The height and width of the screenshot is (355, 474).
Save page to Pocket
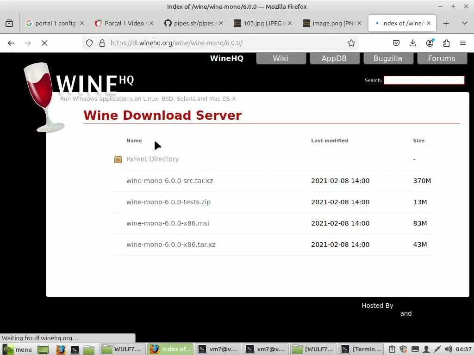396,43
